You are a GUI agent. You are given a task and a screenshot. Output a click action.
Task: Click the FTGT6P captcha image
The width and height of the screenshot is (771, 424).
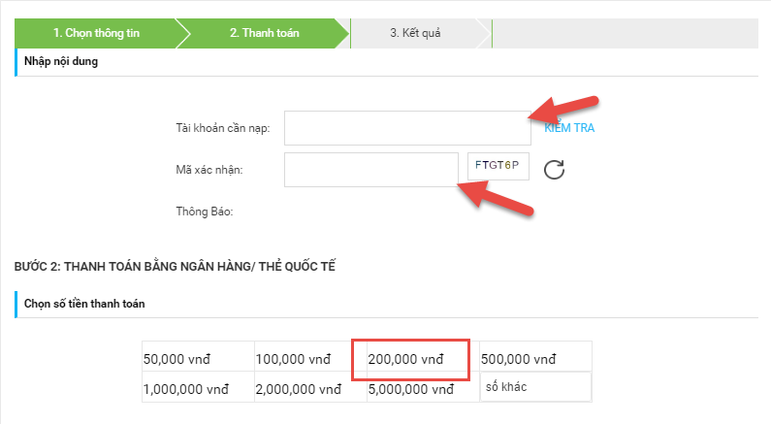[498, 166]
